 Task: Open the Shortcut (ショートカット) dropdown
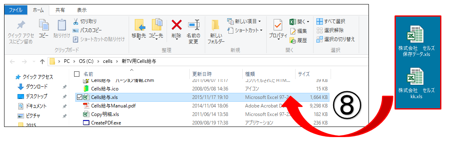pos(245,30)
